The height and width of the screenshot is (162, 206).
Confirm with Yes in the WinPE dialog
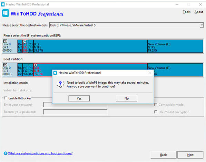coord(79,98)
